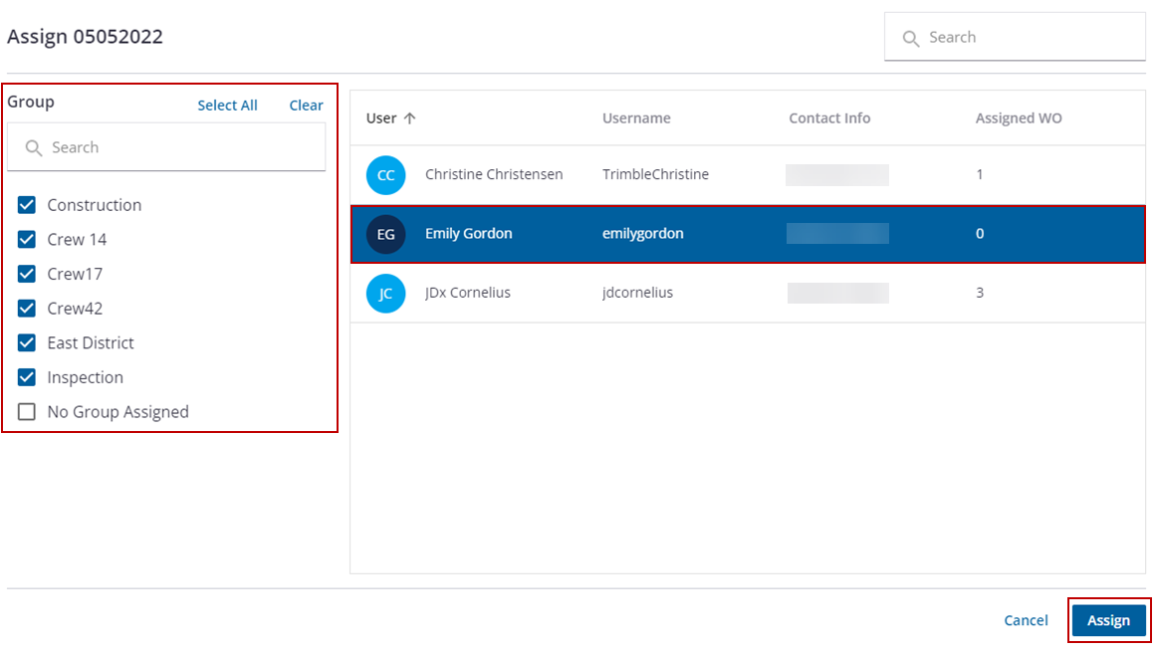Deselect the Inspection group checkbox
This screenshot has height=652, width=1155.
click(x=27, y=378)
